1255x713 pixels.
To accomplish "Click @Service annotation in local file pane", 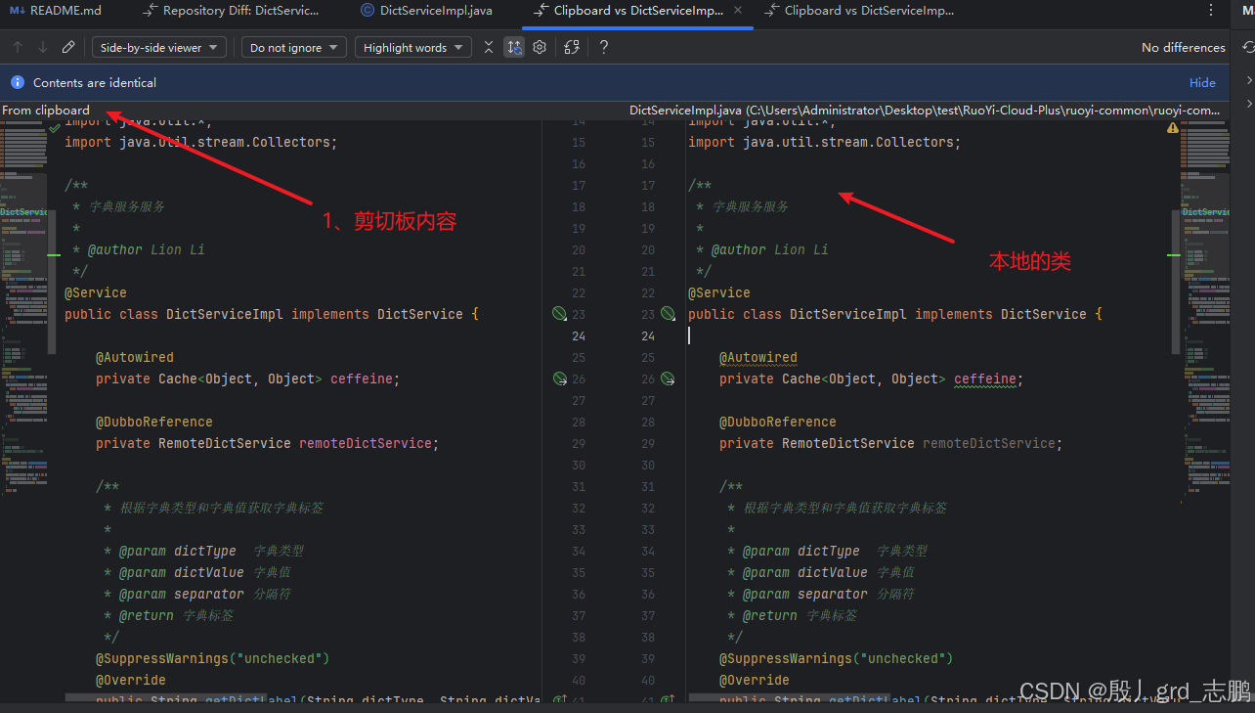I will point(719,292).
